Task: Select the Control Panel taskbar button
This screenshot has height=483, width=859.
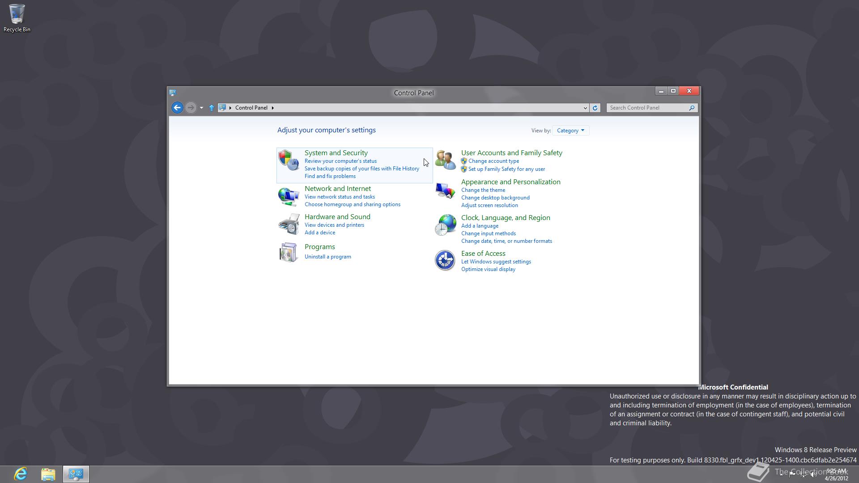Action: (x=76, y=474)
